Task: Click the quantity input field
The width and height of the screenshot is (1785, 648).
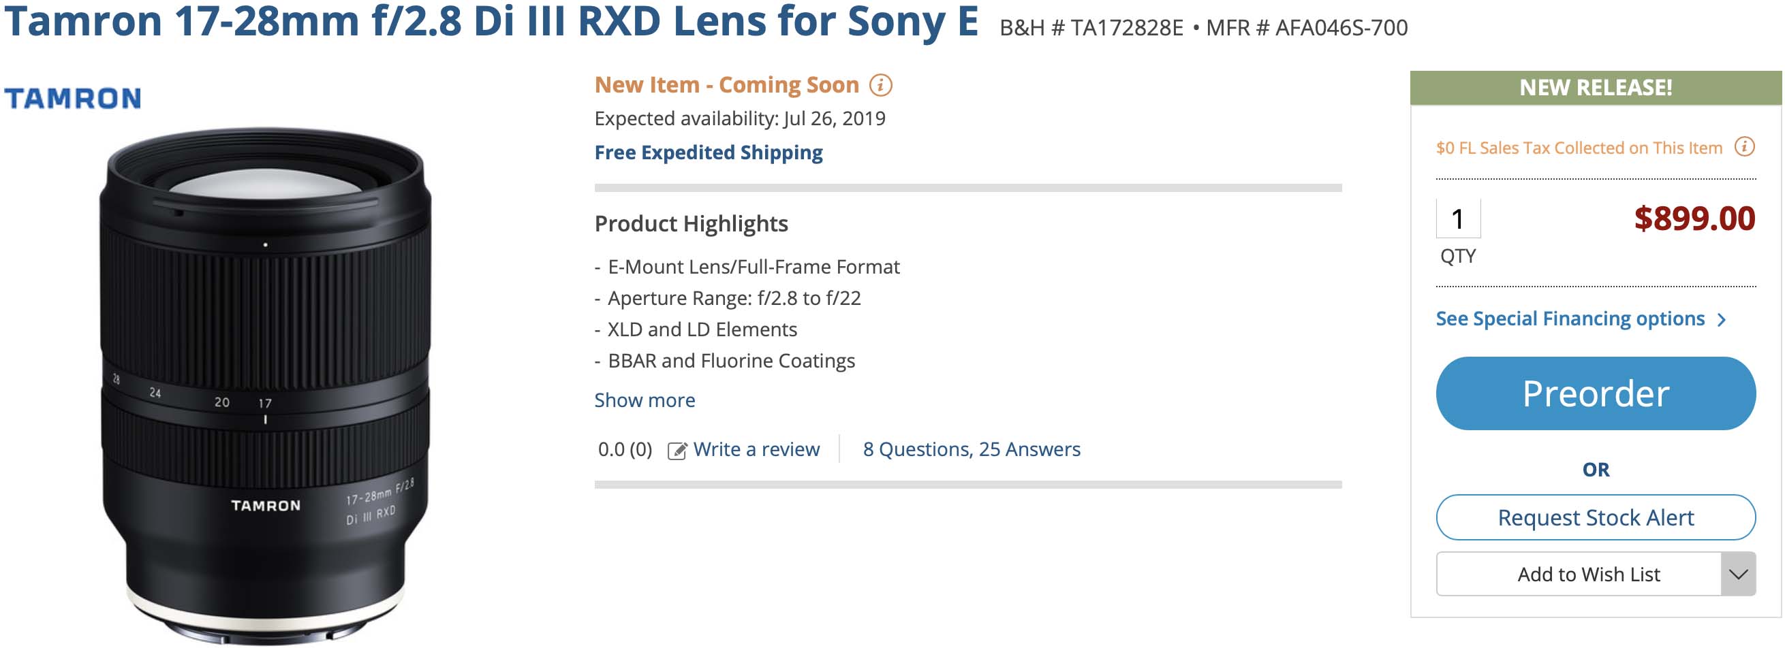Action: 1458,218
